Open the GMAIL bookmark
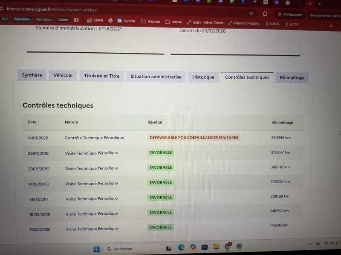341x255 pixels. tap(95, 20)
